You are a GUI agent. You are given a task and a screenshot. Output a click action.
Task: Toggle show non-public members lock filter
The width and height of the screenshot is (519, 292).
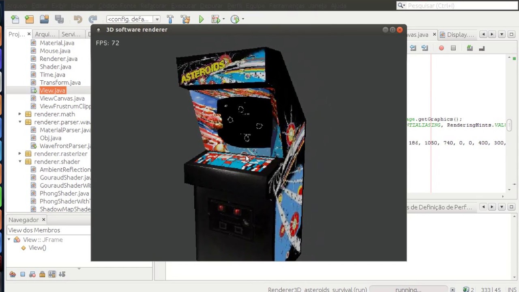coord(42,274)
